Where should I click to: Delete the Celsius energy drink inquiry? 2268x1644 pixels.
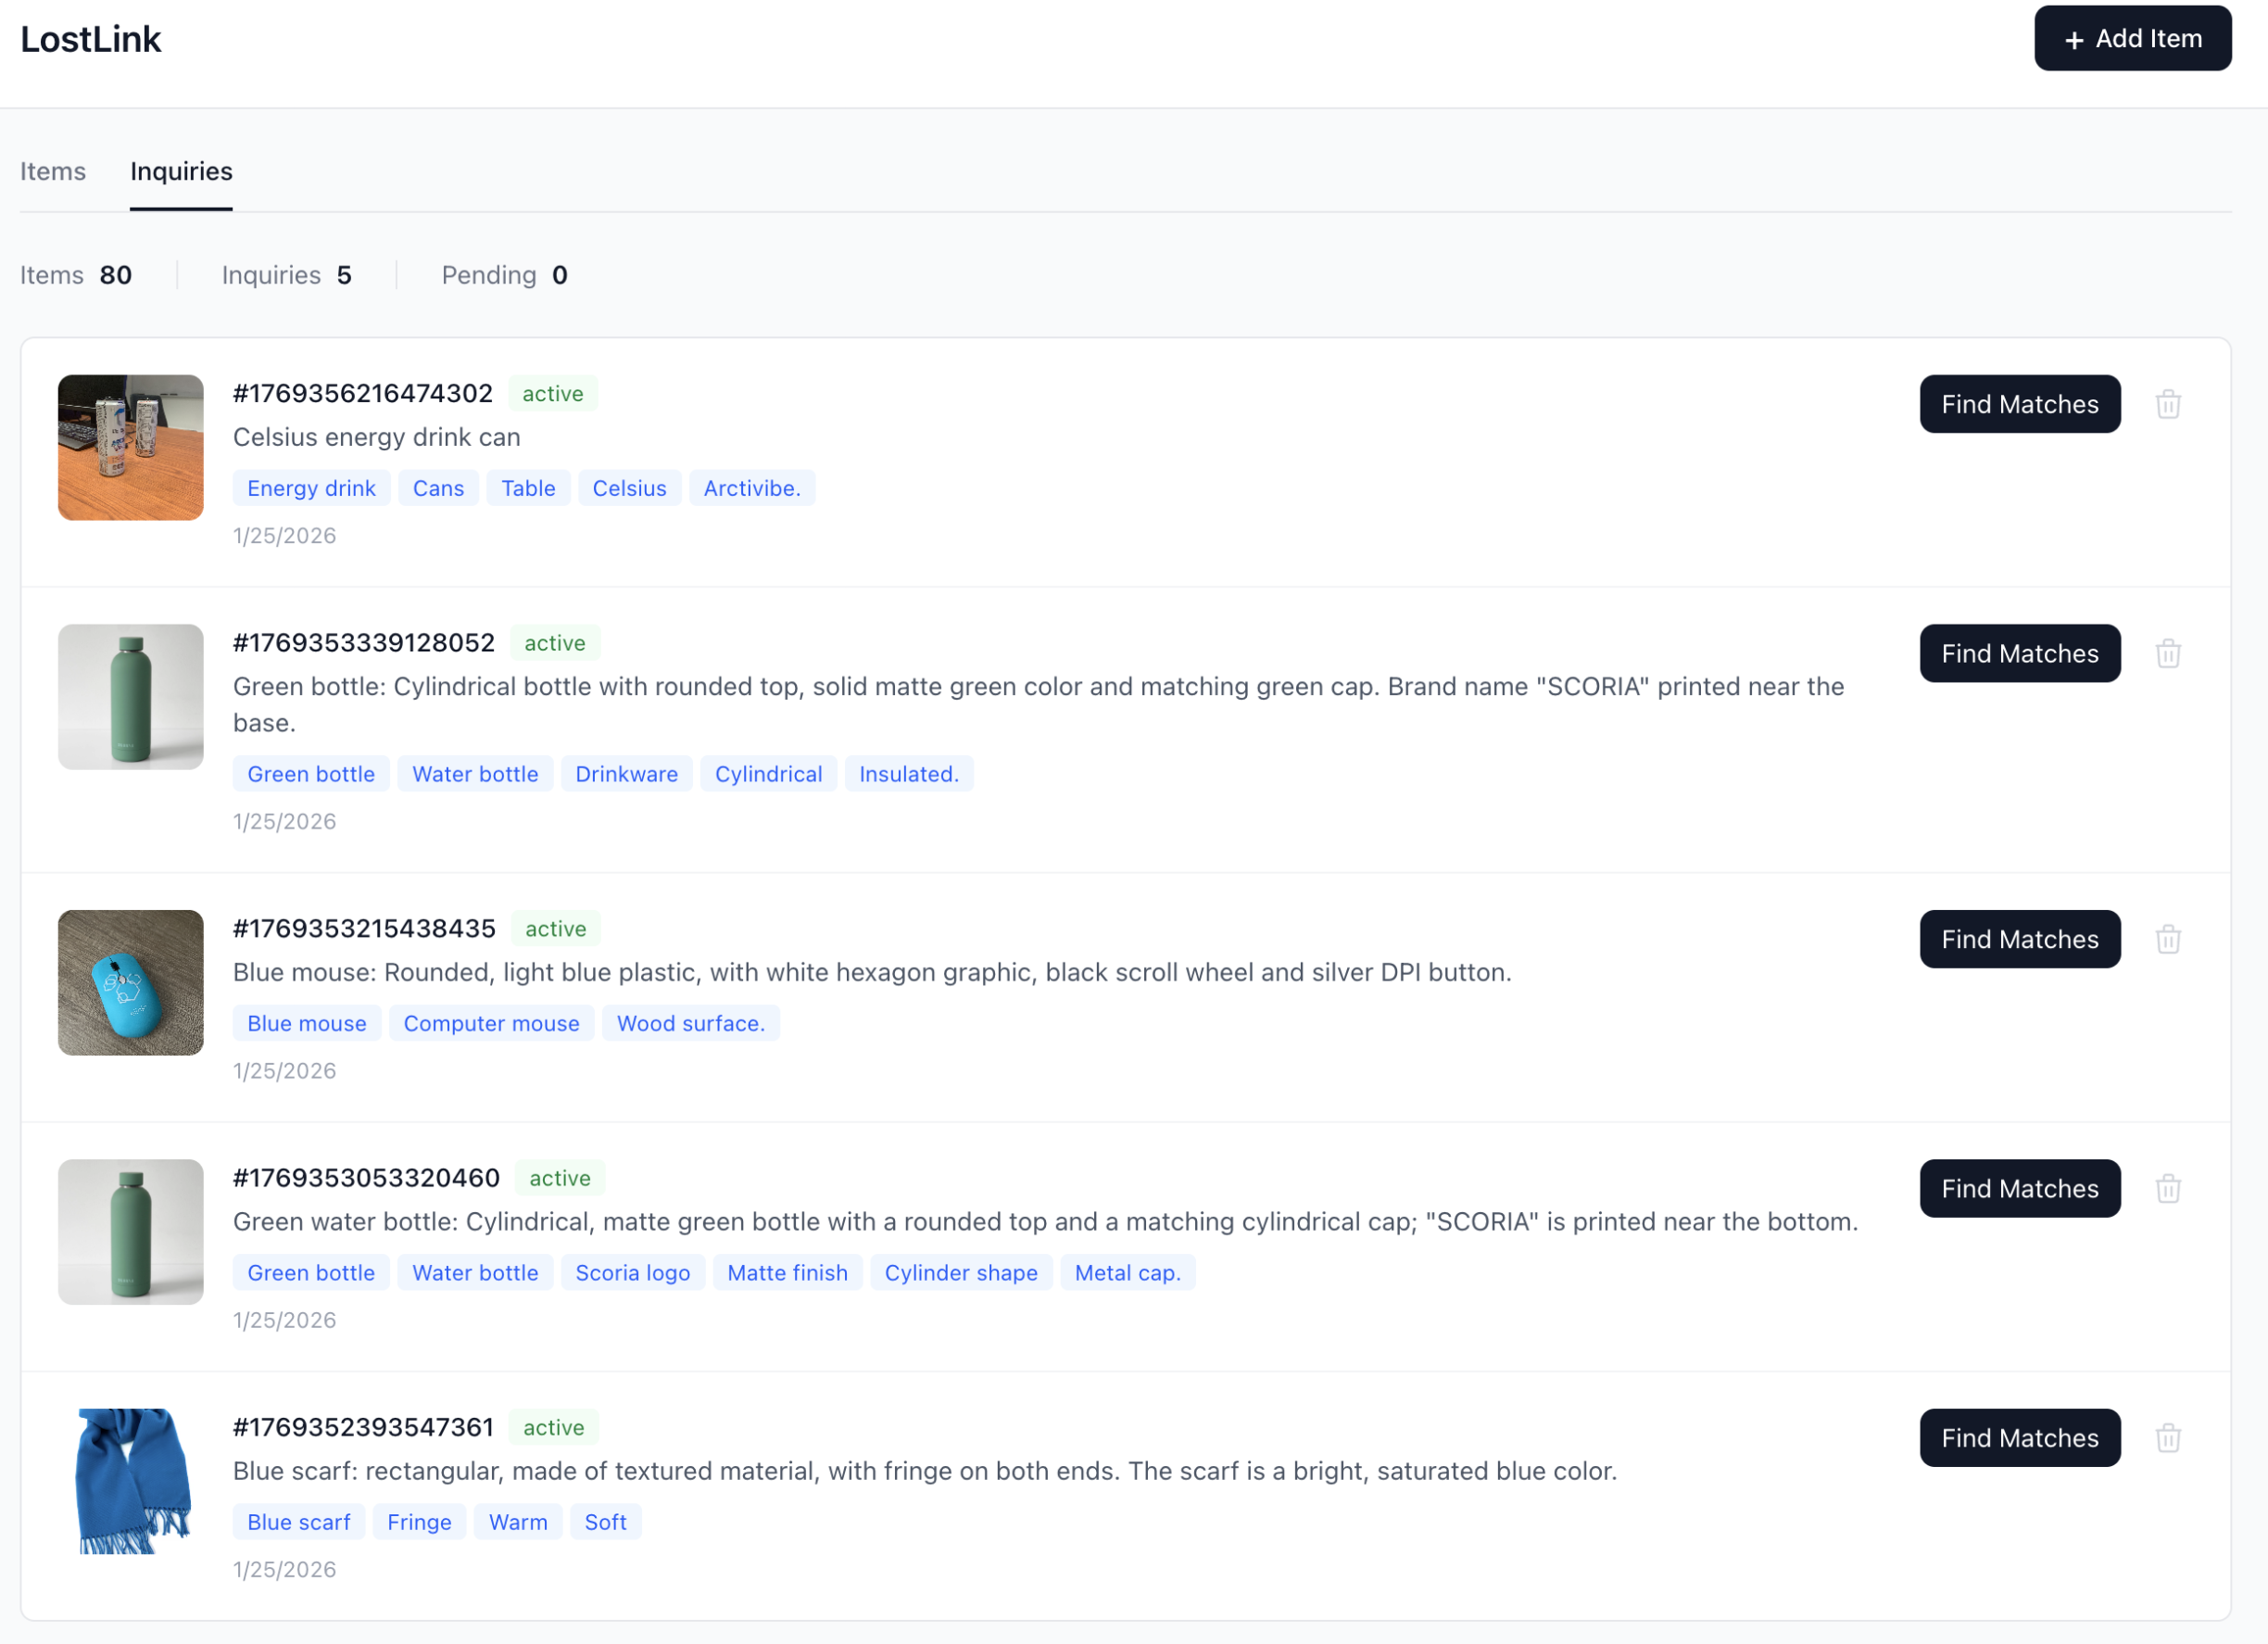click(x=2167, y=404)
